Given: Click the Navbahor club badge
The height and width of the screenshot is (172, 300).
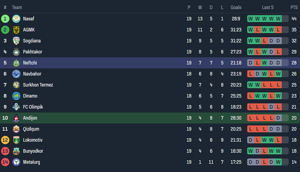Looking at the screenshot, I should point(16,74).
